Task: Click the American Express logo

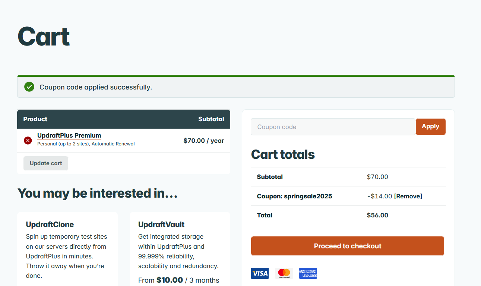Action: coord(308,273)
